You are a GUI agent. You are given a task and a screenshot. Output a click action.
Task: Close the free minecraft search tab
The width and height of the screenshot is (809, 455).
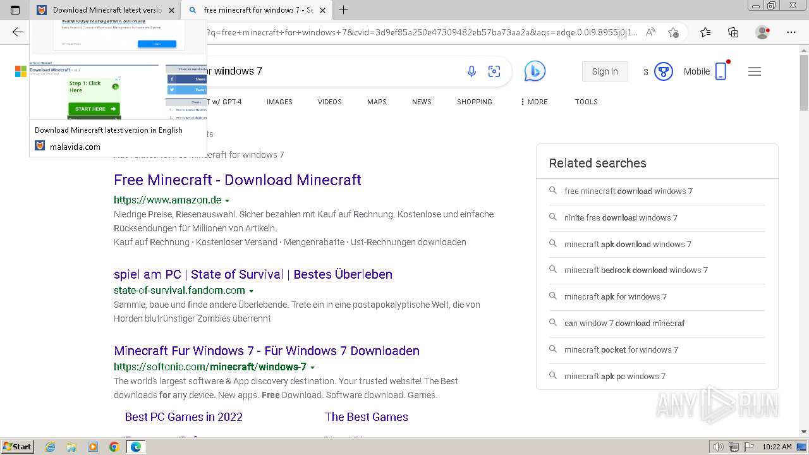tap(323, 10)
